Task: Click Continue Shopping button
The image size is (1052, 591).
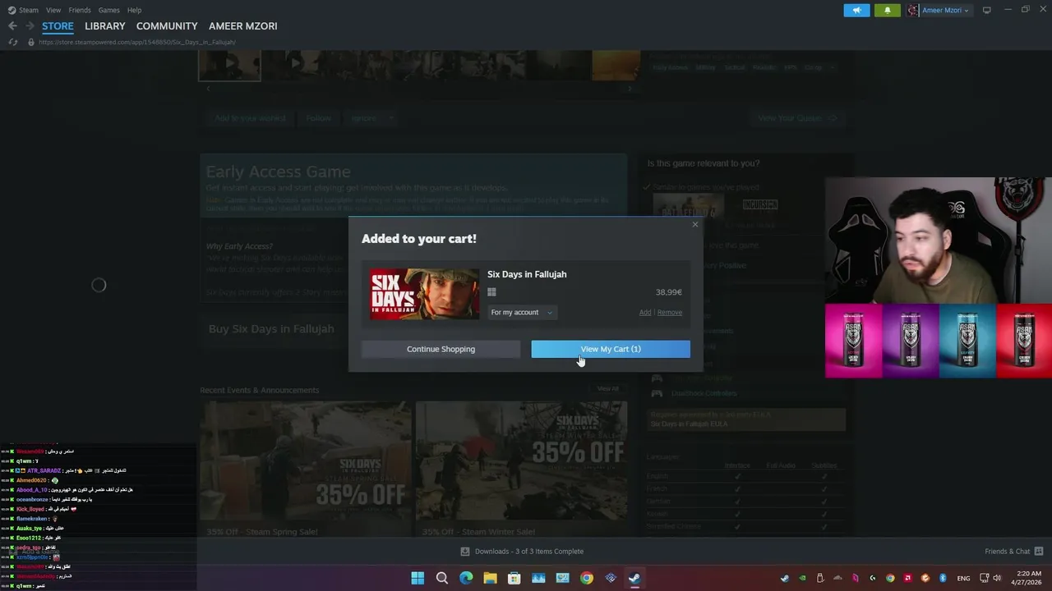Action: click(441, 349)
